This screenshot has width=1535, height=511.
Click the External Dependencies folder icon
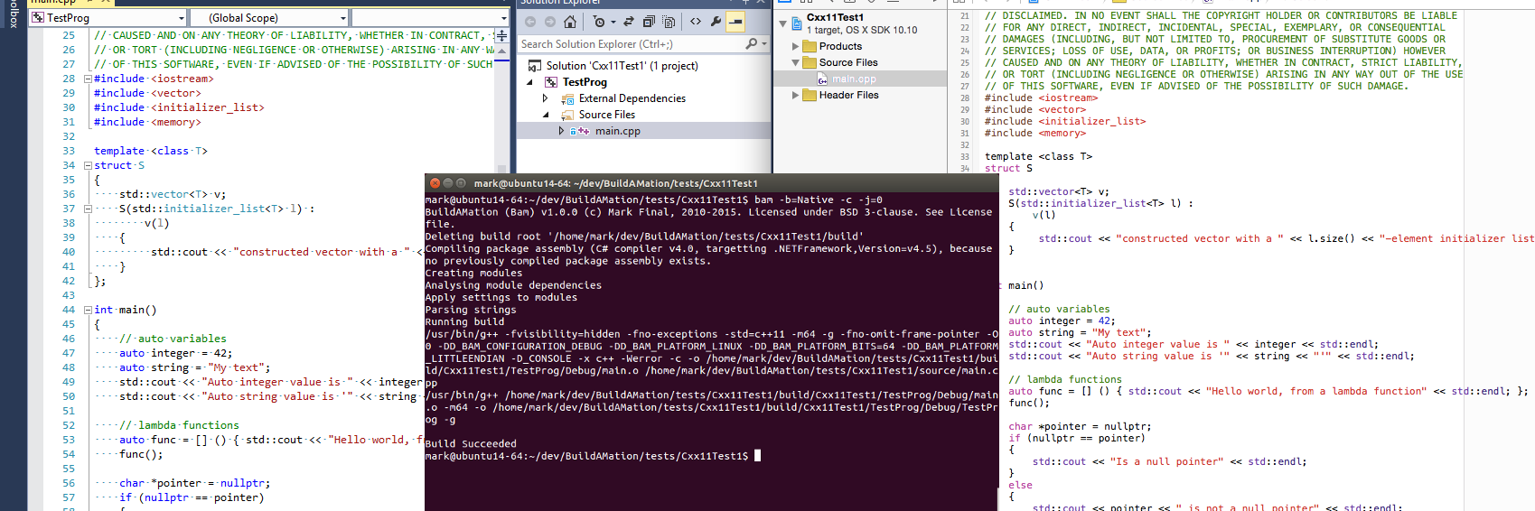click(x=567, y=98)
